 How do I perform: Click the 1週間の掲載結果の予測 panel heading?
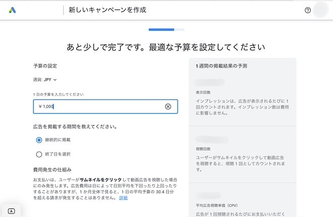pyautogui.click(x=221, y=66)
